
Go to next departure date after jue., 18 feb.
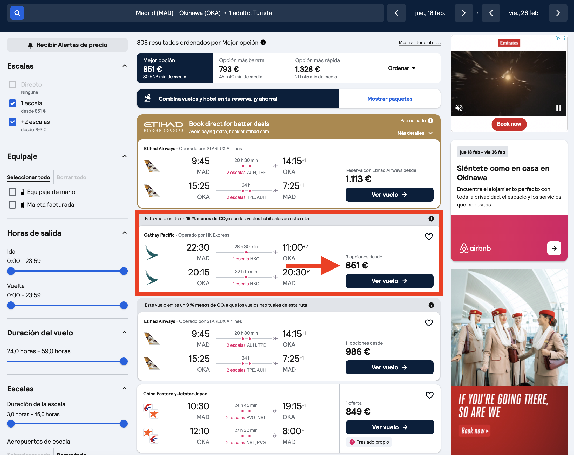[x=463, y=13]
